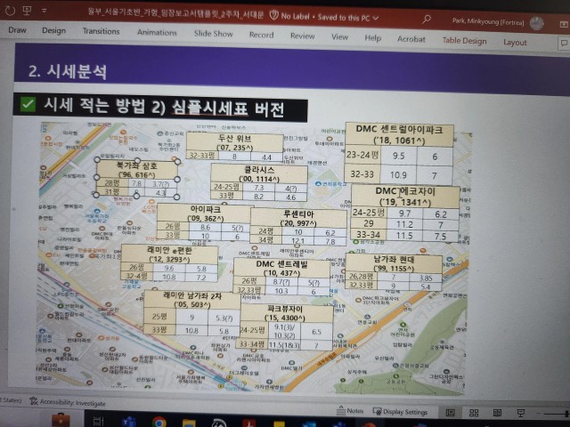Click the '래미안 남가좌 2차' table header
Viewport: 570px width, 427px height.
coord(192,300)
